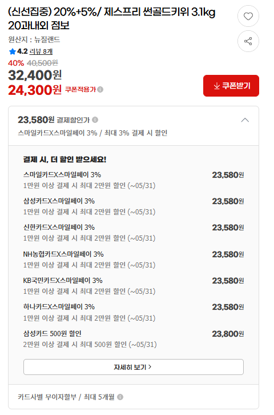Screen dimensions: 274x415
Task: Select 삼성카드 500원 할인 option
Action: [x=134, y=339]
